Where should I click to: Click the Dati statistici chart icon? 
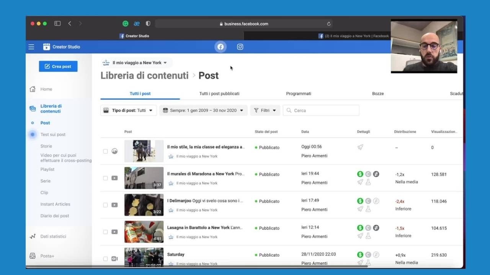33,236
